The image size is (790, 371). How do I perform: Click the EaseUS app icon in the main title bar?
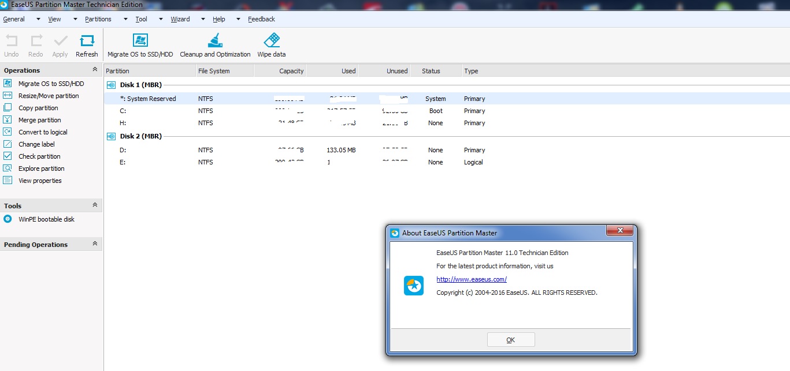pos(5,5)
